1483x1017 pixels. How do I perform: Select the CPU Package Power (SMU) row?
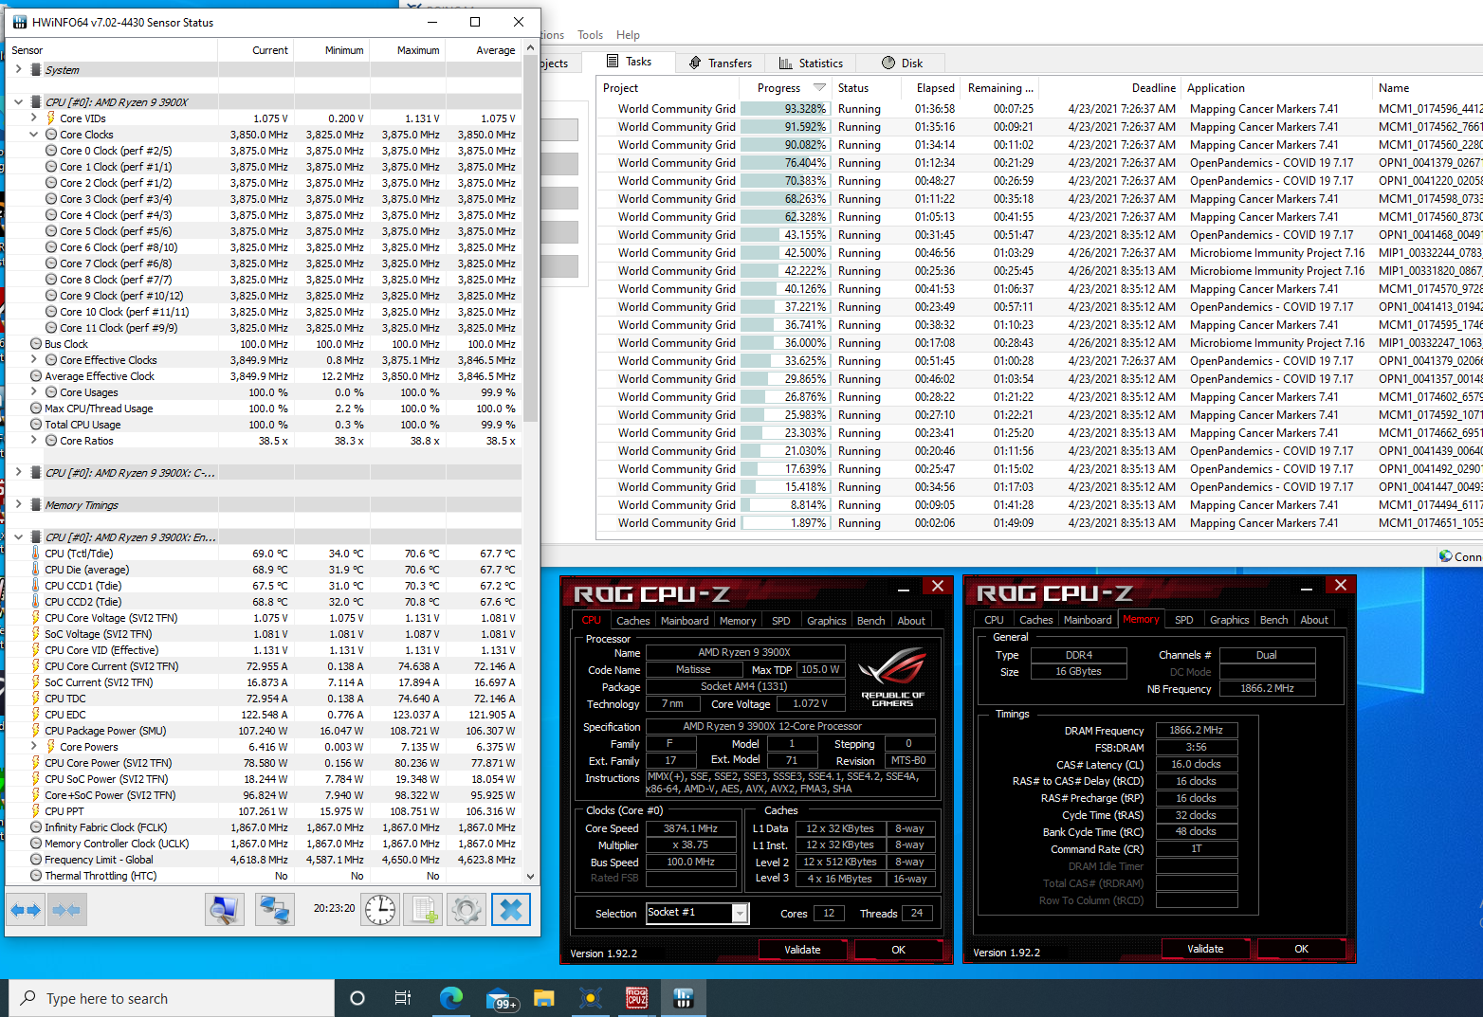(x=264, y=731)
